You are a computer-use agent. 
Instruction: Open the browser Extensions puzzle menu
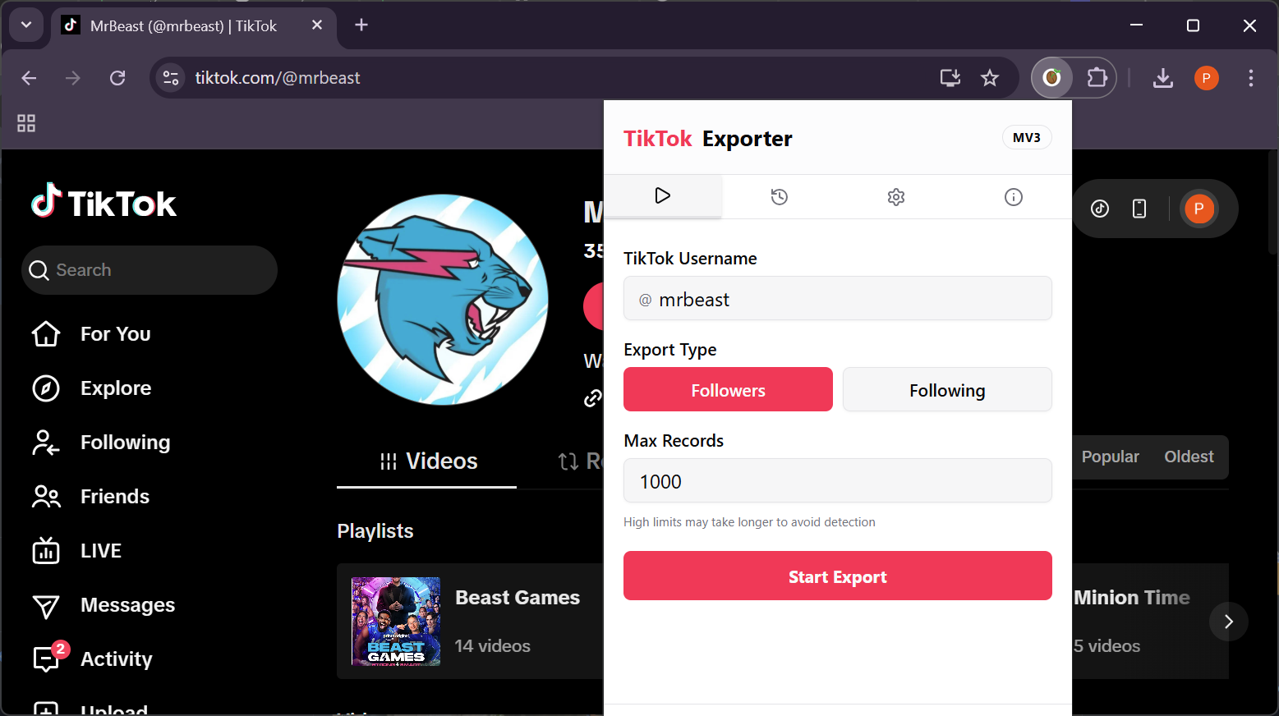coord(1097,78)
